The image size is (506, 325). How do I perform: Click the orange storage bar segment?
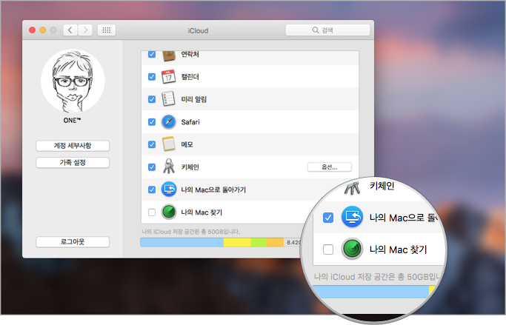275,243
